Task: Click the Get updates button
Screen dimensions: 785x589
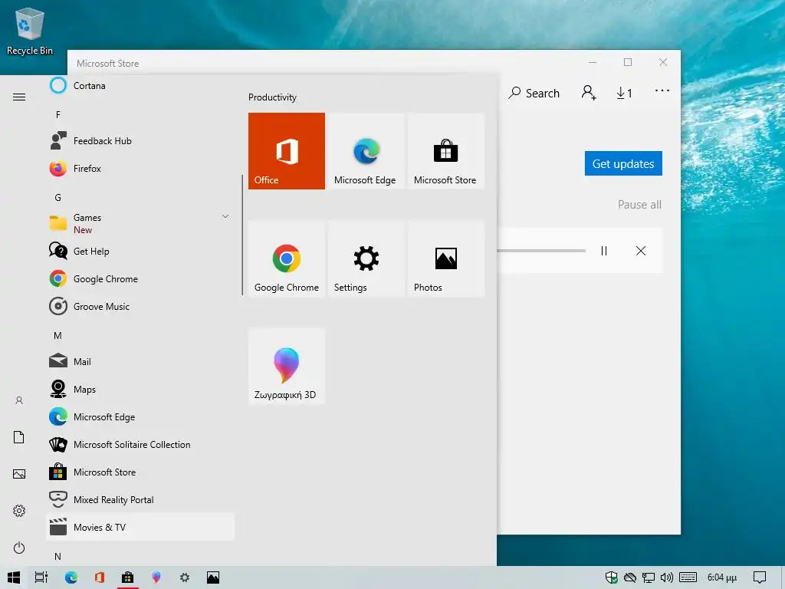Action: click(623, 164)
